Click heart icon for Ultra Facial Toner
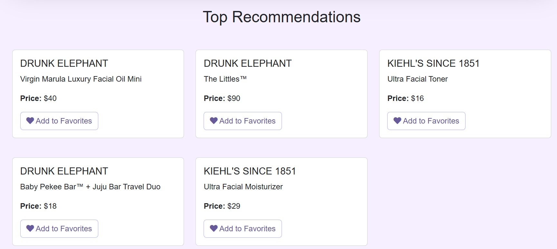Image resolution: width=557 pixels, height=249 pixels. pyautogui.click(x=398, y=121)
